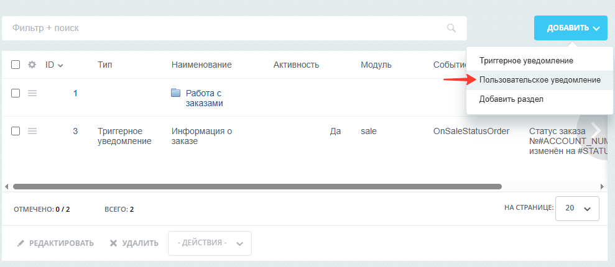Click the Модуль column header
The height and width of the screenshot is (267, 615).
(376, 65)
